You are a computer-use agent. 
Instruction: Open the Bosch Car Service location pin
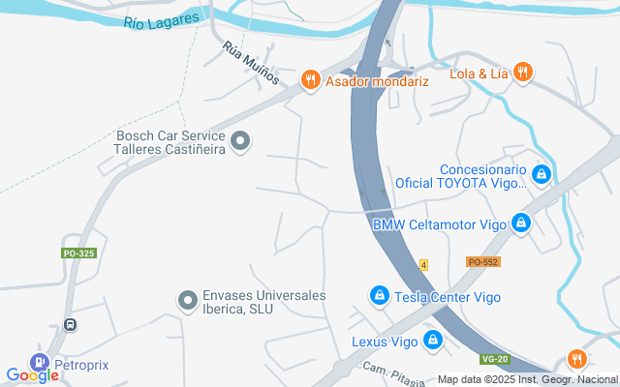[x=240, y=142]
